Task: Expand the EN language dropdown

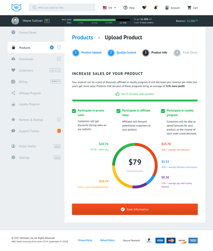Action: [110, 8]
